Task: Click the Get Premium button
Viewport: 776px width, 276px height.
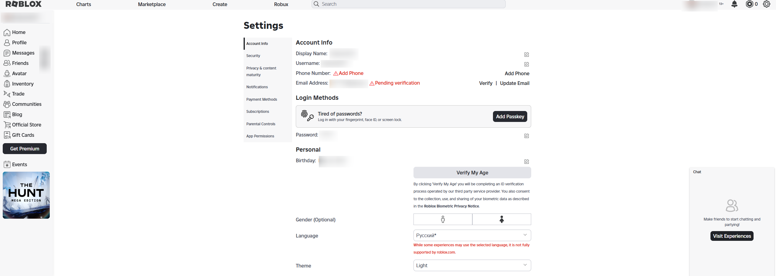Action: 25,149
